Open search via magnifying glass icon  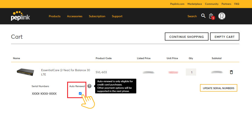click(203, 16)
